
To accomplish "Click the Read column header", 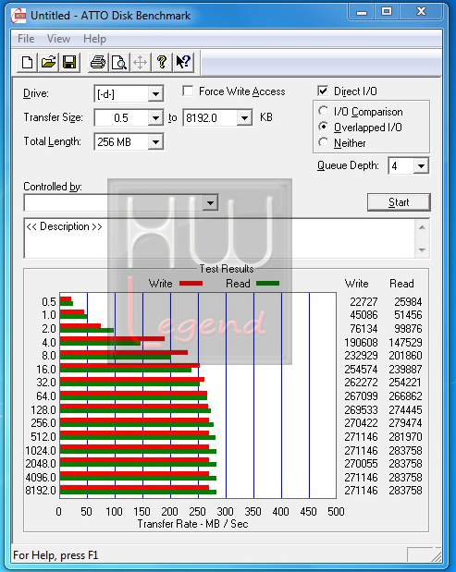I will pyautogui.click(x=401, y=284).
